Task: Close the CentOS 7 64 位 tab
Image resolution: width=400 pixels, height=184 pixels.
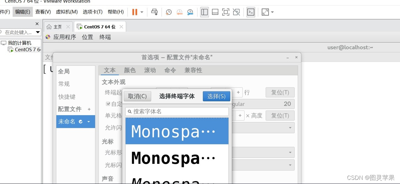Action: [121, 27]
